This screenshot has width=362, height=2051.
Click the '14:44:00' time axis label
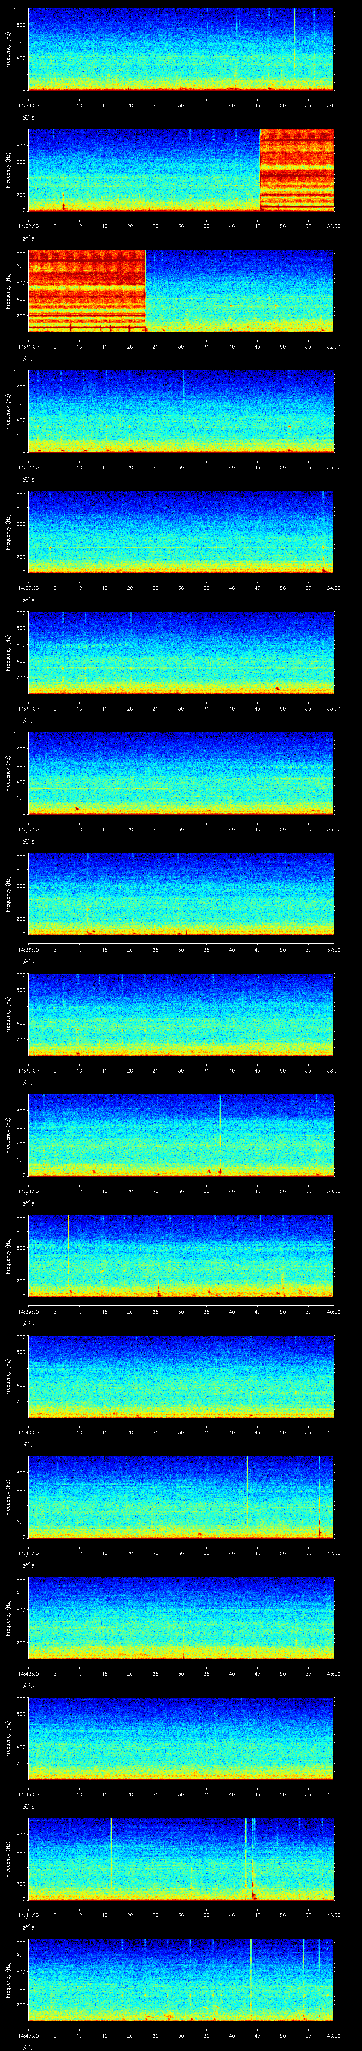tap(28, 1916)
